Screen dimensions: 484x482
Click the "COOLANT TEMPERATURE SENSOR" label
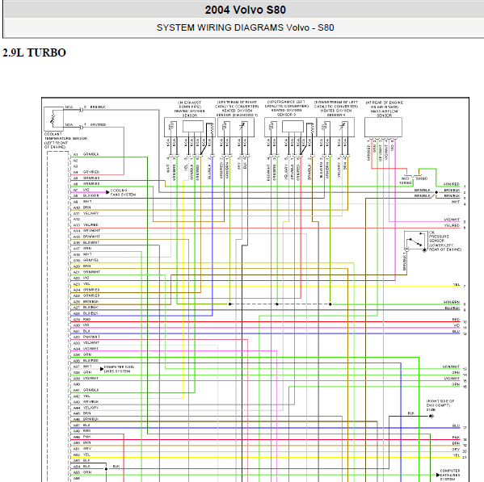65,140
